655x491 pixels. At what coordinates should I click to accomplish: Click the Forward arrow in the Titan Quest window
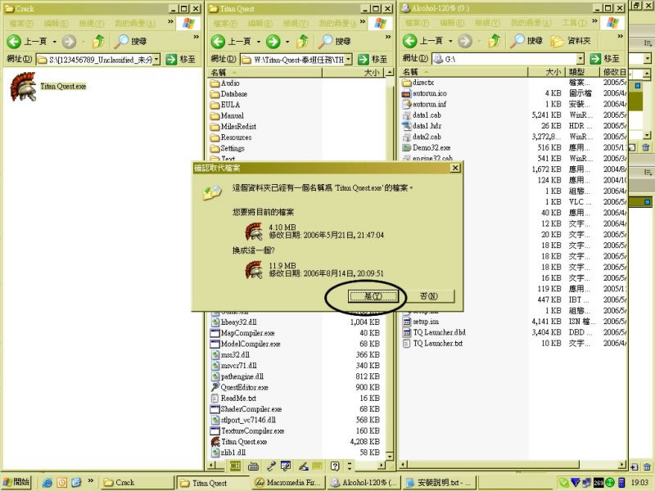pos(273,41)
